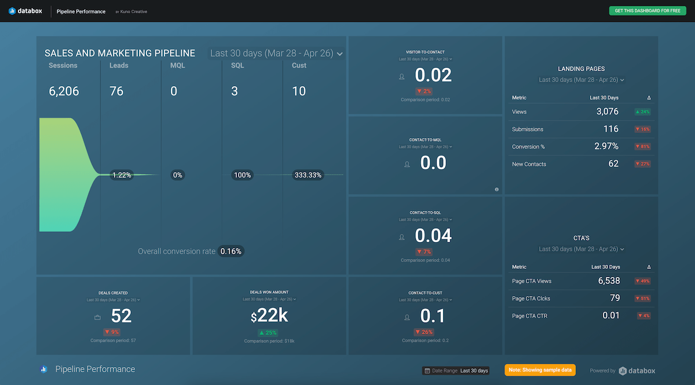Open the Contact-to-SQL date range dropdown
The width and height of the screenshot is (695, 385).
[425, 219]
